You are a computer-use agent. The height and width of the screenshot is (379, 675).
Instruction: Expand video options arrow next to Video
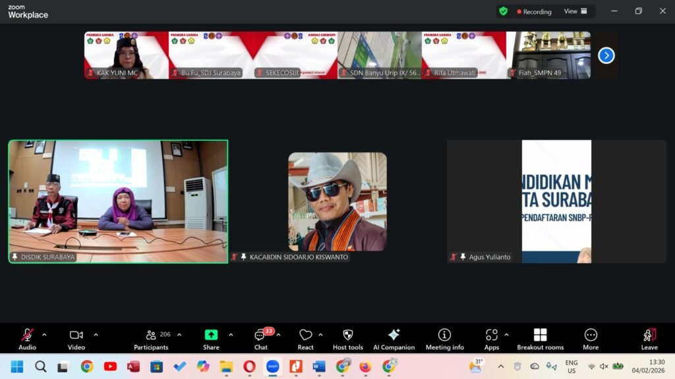pos(96,335)
